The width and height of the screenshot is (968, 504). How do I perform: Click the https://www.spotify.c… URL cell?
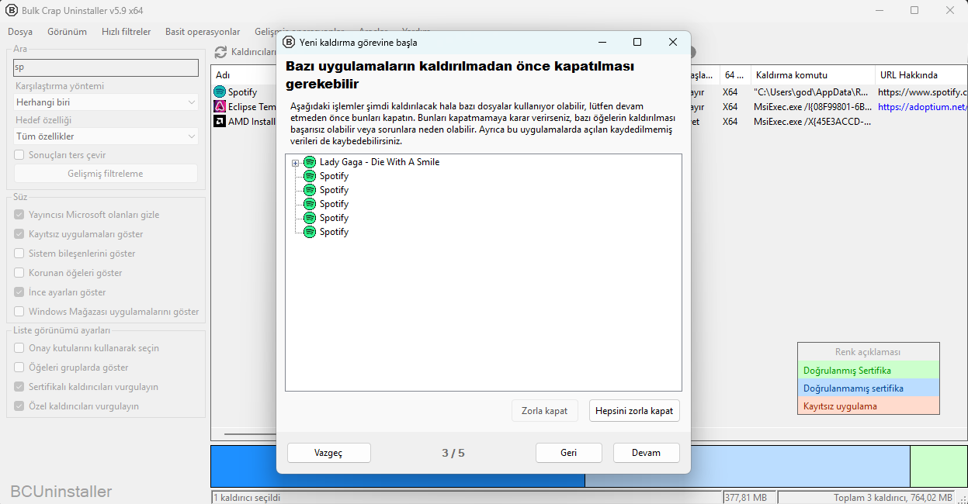[x=923, y=91]
